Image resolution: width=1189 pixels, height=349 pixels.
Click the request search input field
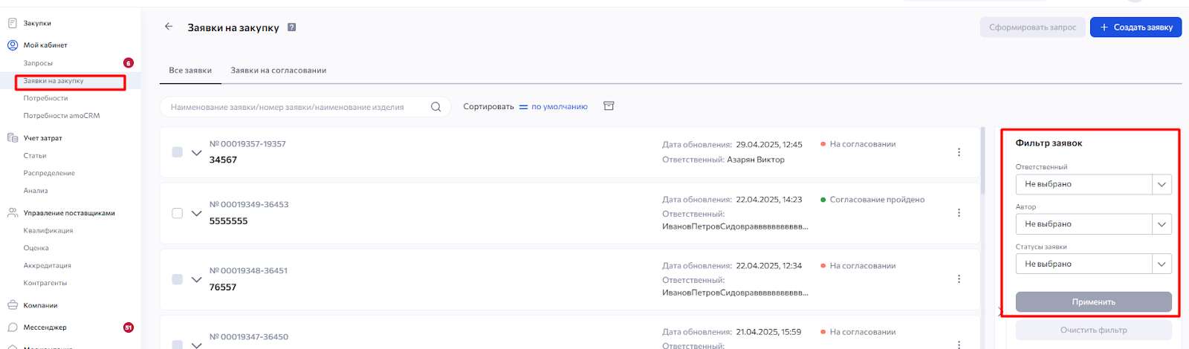[297, 107]
